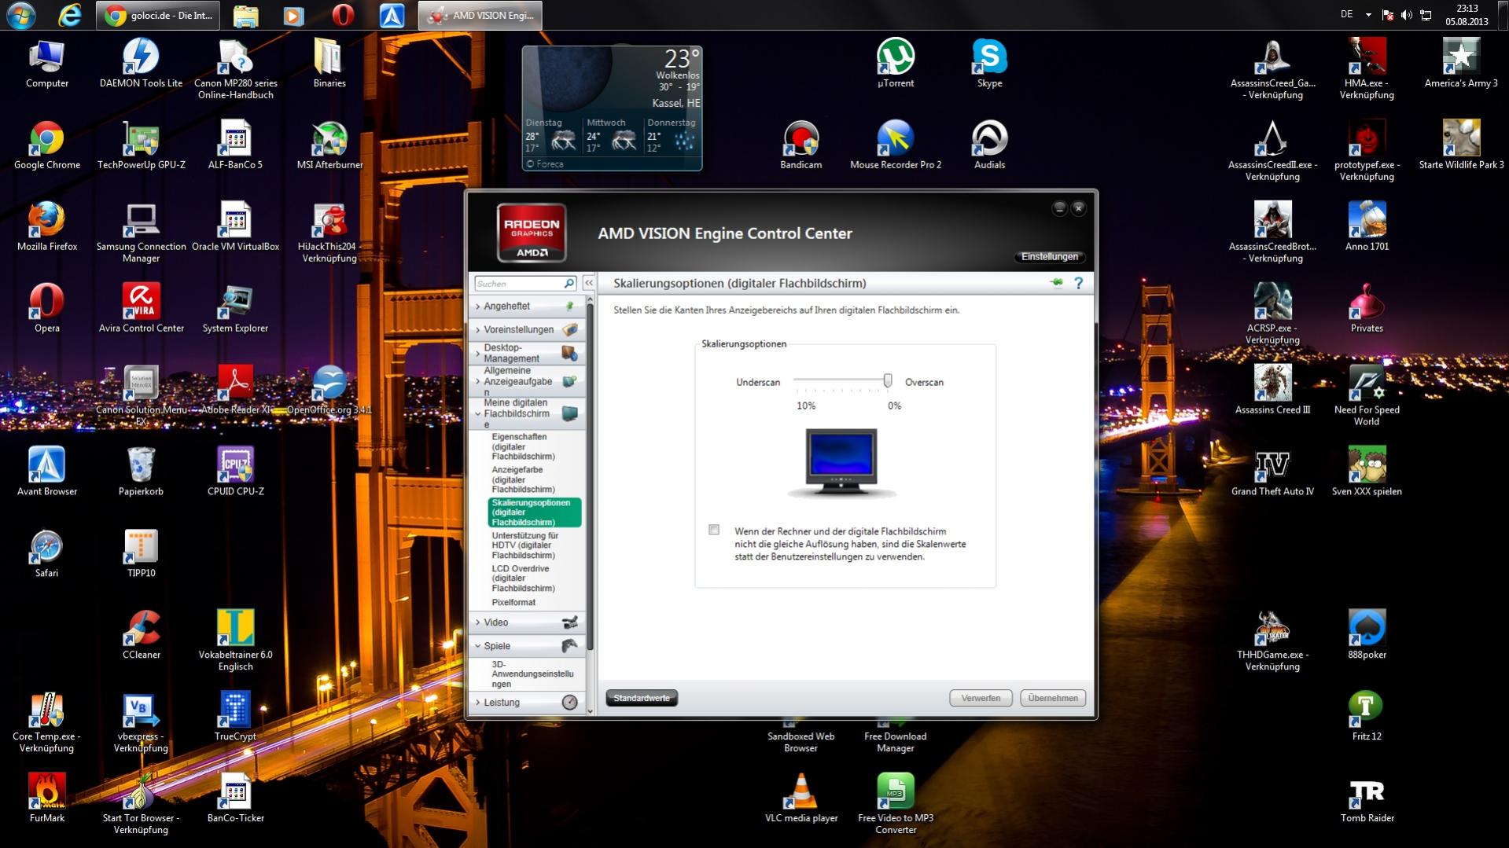Open CCleaner from the desktop
The width and height of the screenshot is (1509, 848).
pos(141,635)
